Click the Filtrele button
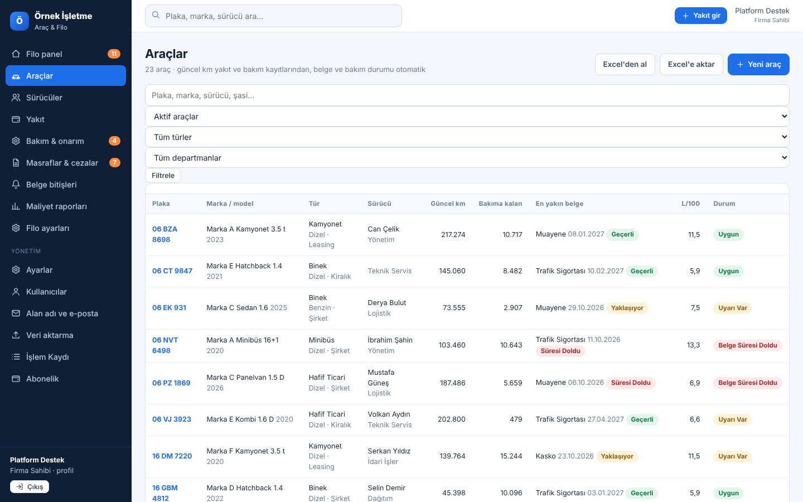Viewport: 803px width, 502px height. point(163,175)
